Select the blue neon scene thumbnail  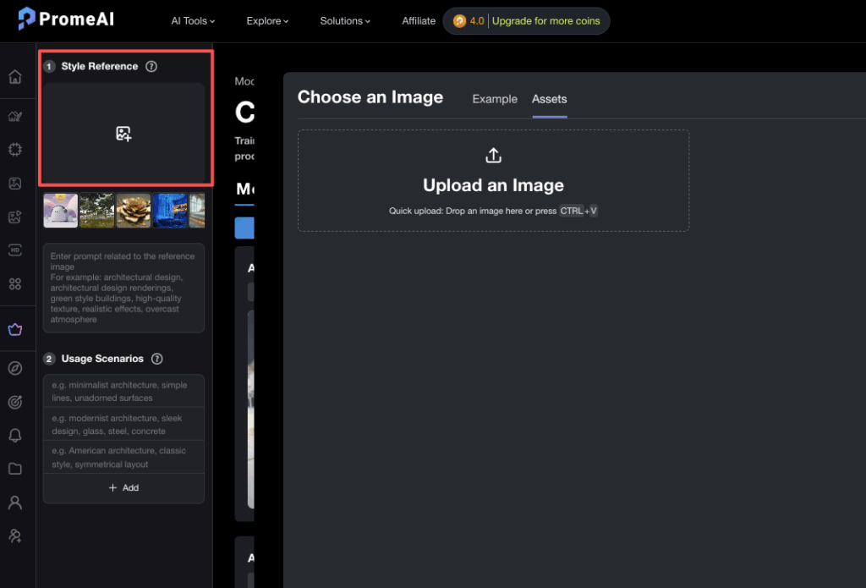tap(170, 210)
